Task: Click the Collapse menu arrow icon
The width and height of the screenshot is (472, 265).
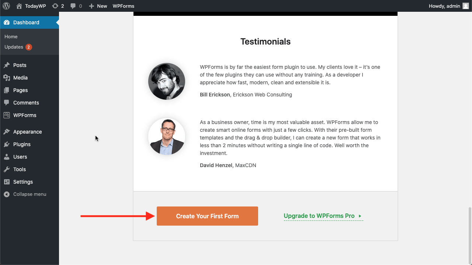Action: tap(7, 194)
